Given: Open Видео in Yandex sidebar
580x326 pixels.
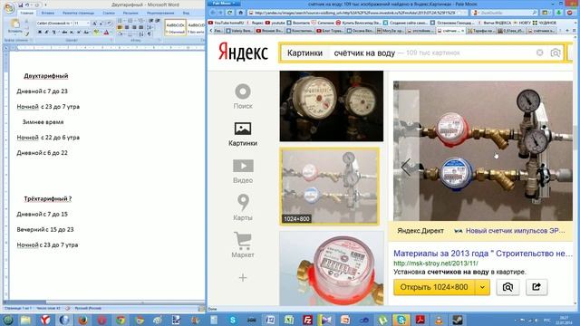Looking at the screenshot, I should 243,171.
